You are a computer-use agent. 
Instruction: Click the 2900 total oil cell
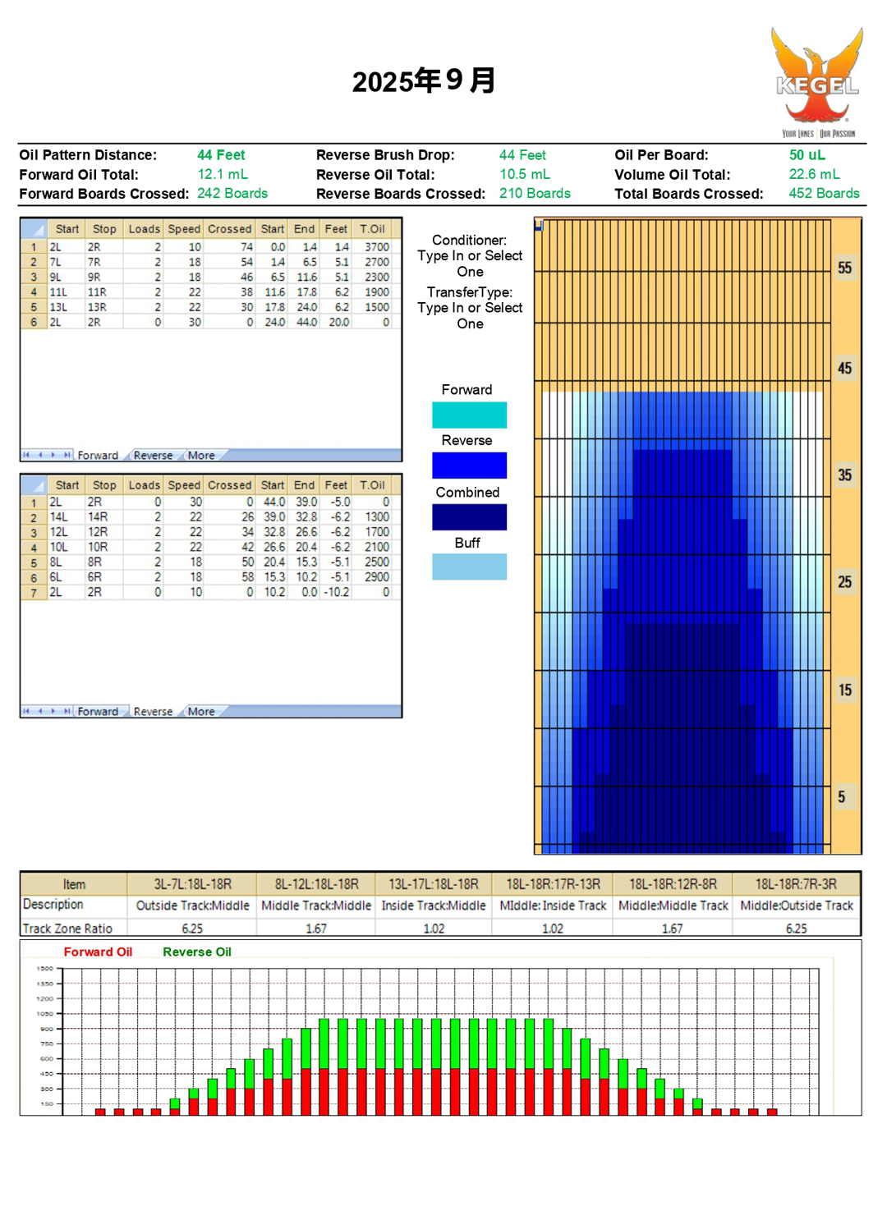tap(372, 577)
